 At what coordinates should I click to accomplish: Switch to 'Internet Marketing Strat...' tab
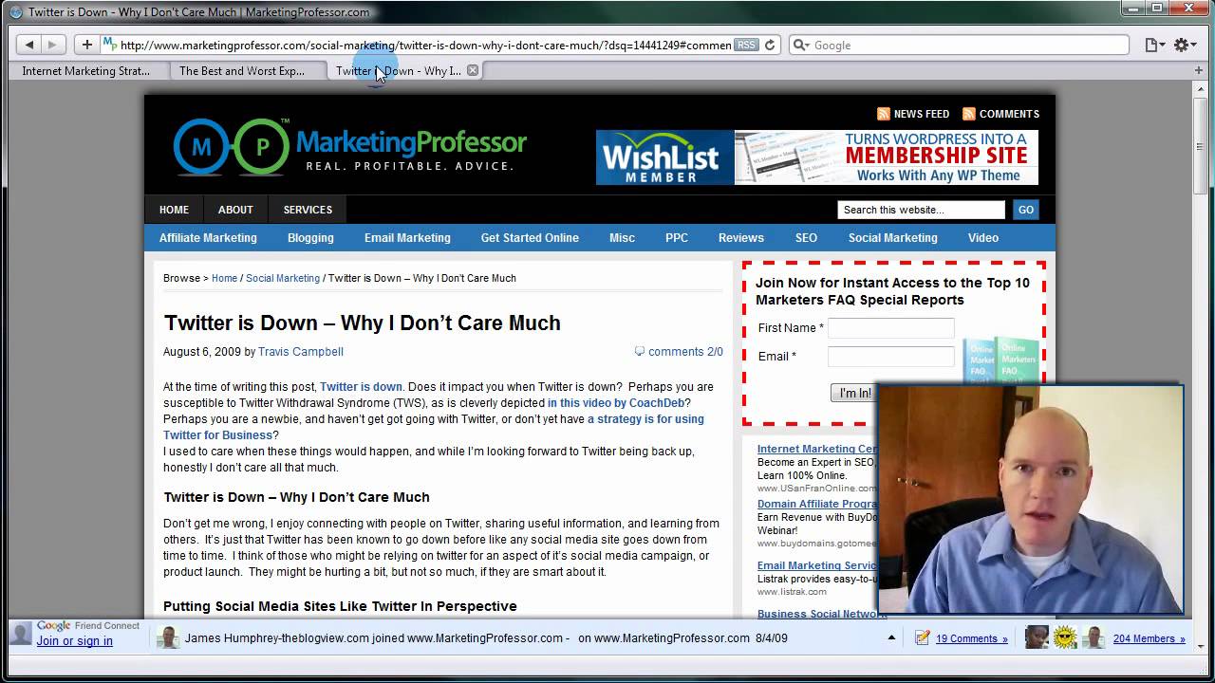(86, 70)
